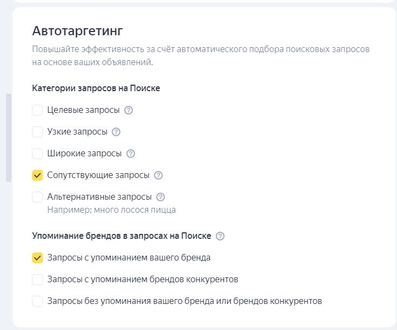
Task: Show help tooltip for Широкие запросы
Action: [x=130, y=154]
